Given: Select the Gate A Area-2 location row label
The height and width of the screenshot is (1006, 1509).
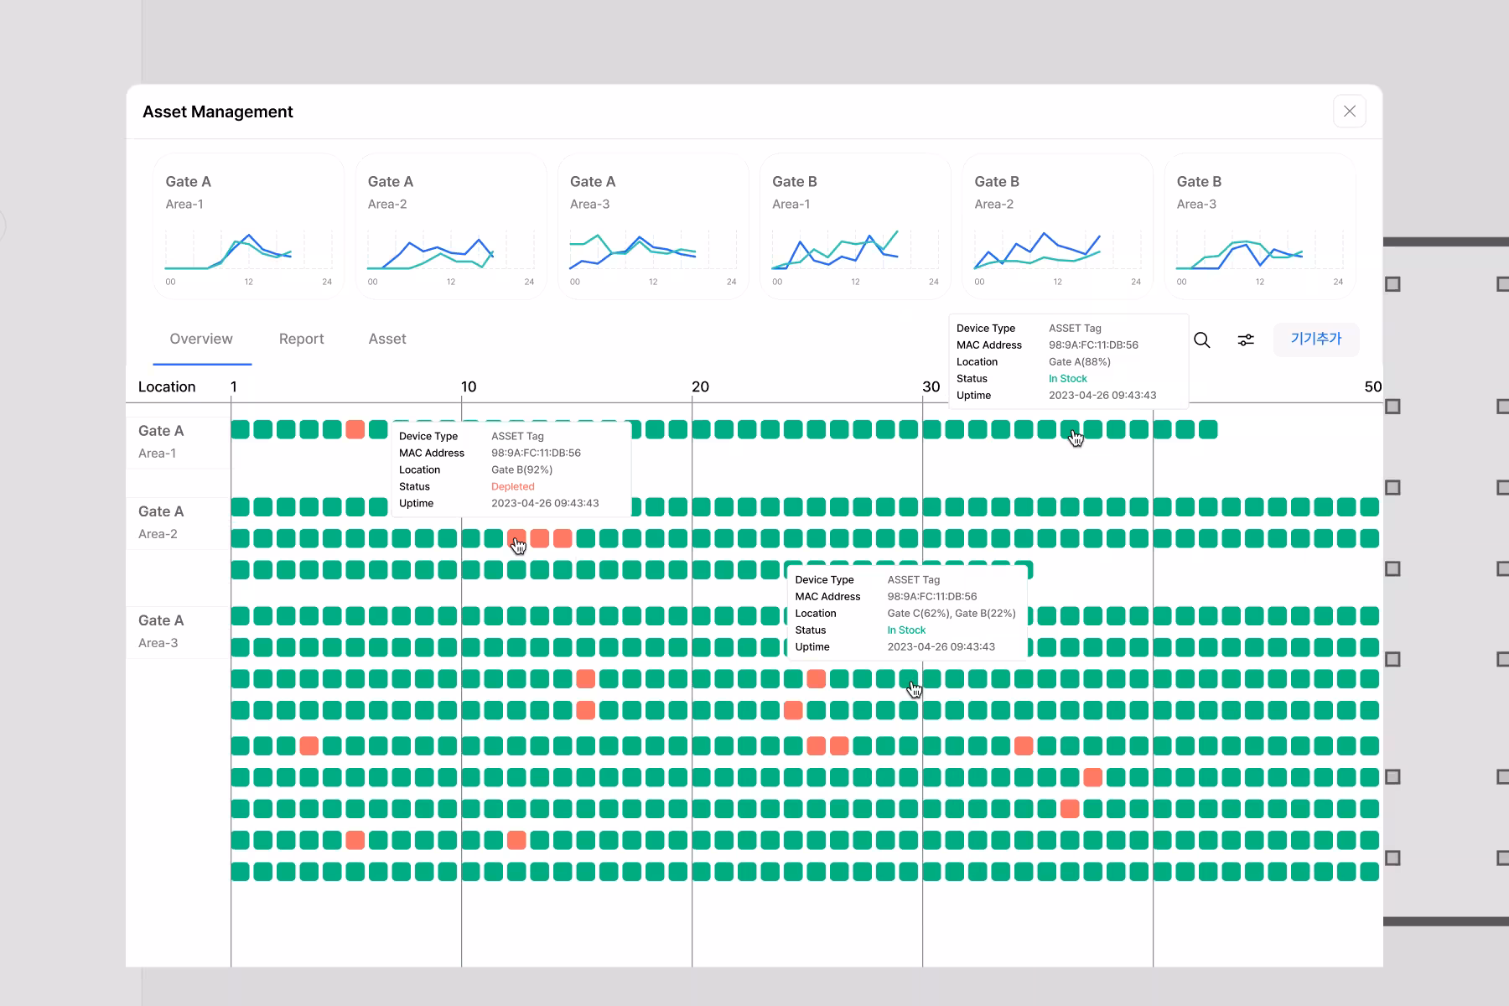Looking at the screenshot, I should pos(160,522).
